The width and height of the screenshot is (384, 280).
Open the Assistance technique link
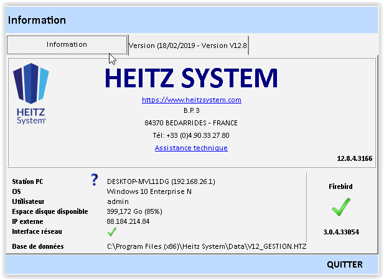coord(191,148)
